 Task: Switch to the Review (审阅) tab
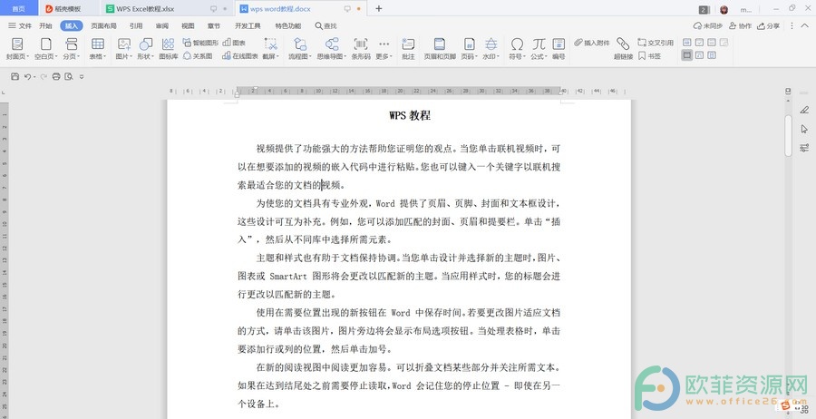pos(162,26)
